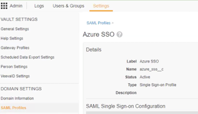The image size is (198, 114).
Task: Click the SAML Single Sign-on Configuration heading
Action: (126, 106)
